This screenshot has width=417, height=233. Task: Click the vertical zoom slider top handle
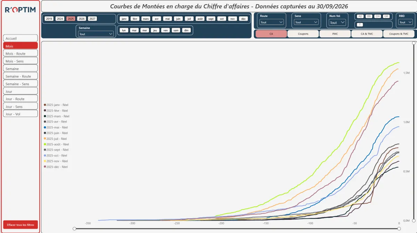tap(414, 43)
